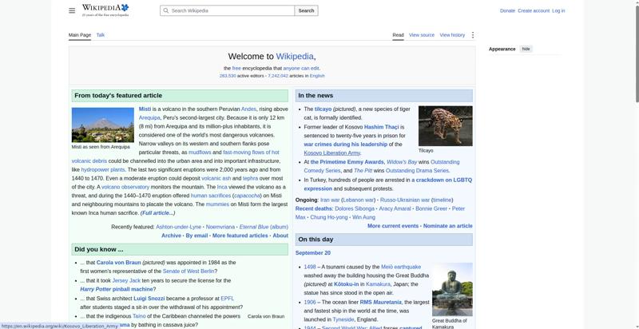Click in the Search Wikipedia field
639x329 pixels.
click(x=227, y=10)
